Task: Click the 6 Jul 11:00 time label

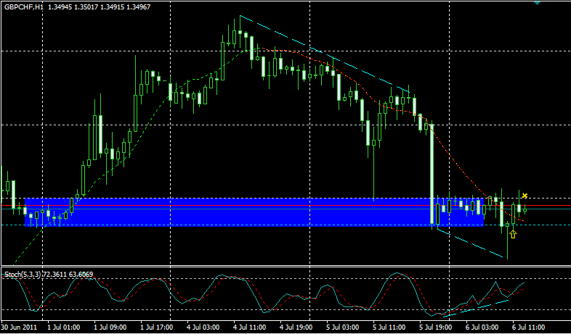Action: (x=529, y=327)
